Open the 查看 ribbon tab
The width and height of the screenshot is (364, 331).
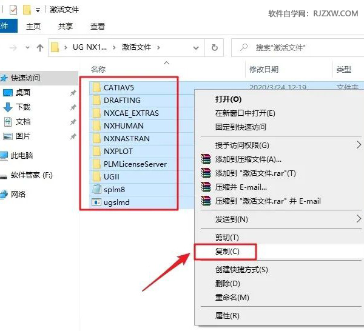click(x=98, y=26)
